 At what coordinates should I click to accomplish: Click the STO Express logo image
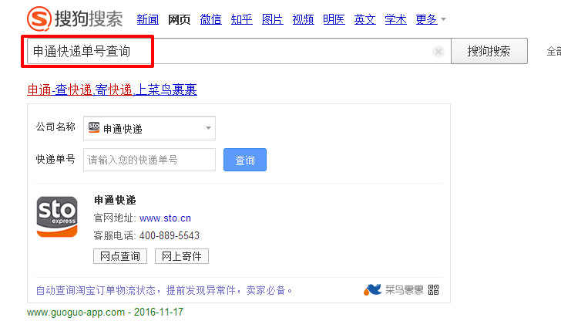pos(57,217)
